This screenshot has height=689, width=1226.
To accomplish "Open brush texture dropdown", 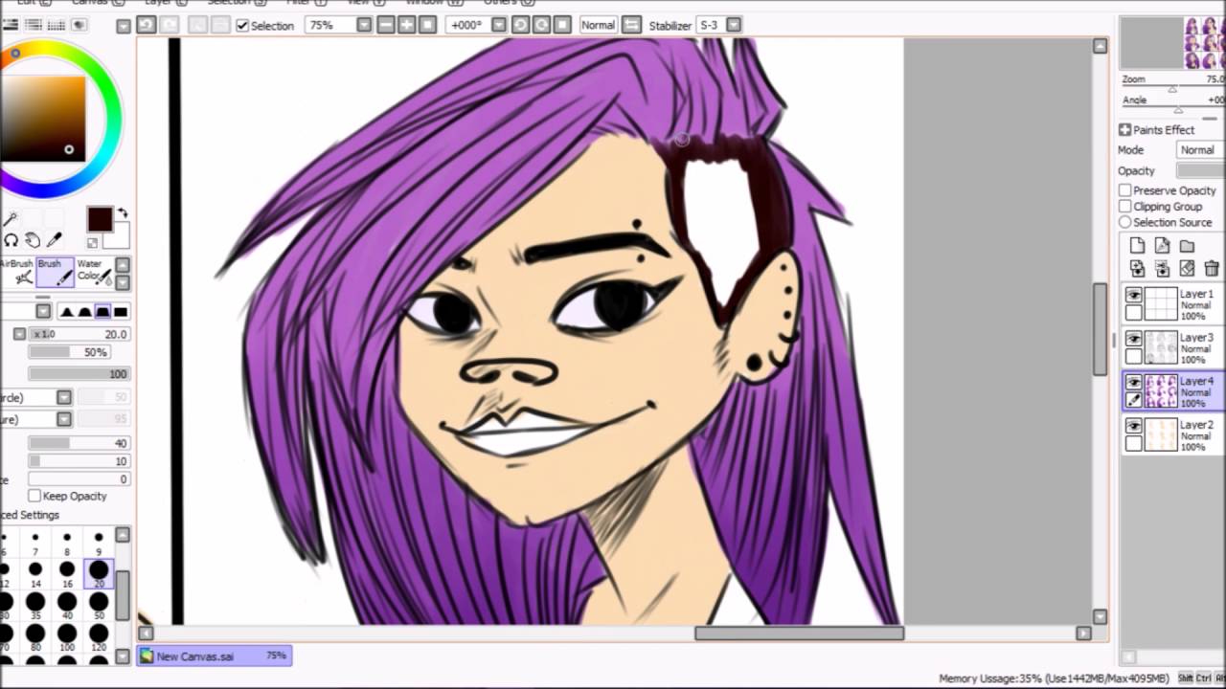I will 63,419.
